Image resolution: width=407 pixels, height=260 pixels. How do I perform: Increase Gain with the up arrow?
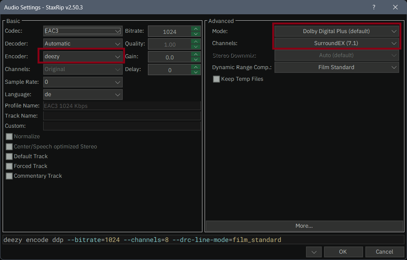(196, 54)
